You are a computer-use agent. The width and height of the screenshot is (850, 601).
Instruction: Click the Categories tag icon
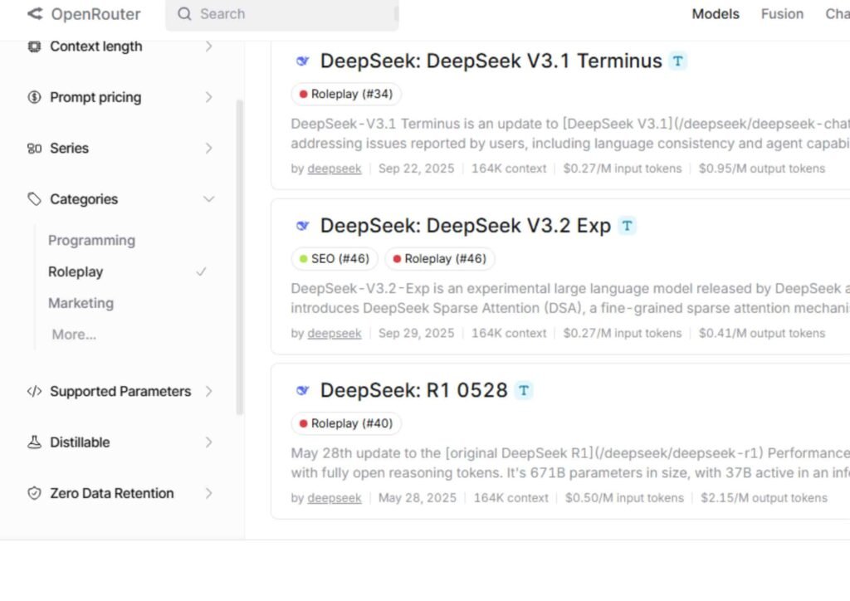coord(34,199)
